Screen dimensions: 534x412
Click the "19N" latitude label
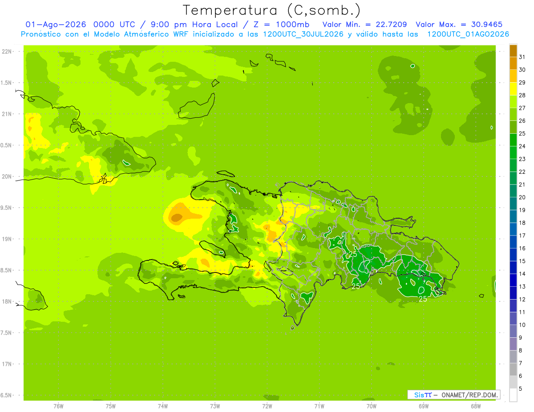click(x=6, y=239)
